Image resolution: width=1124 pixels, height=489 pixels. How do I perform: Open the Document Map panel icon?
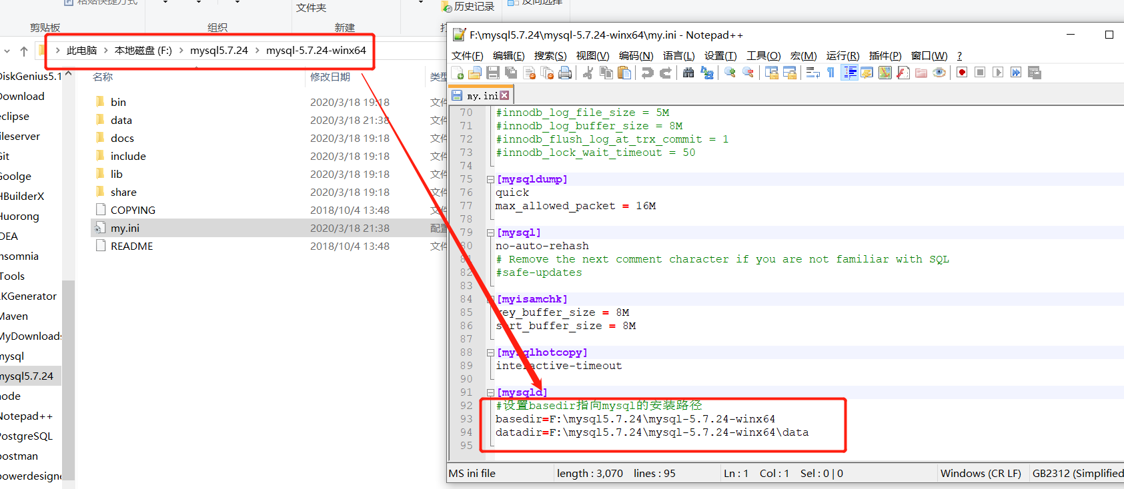pos(885,73)
